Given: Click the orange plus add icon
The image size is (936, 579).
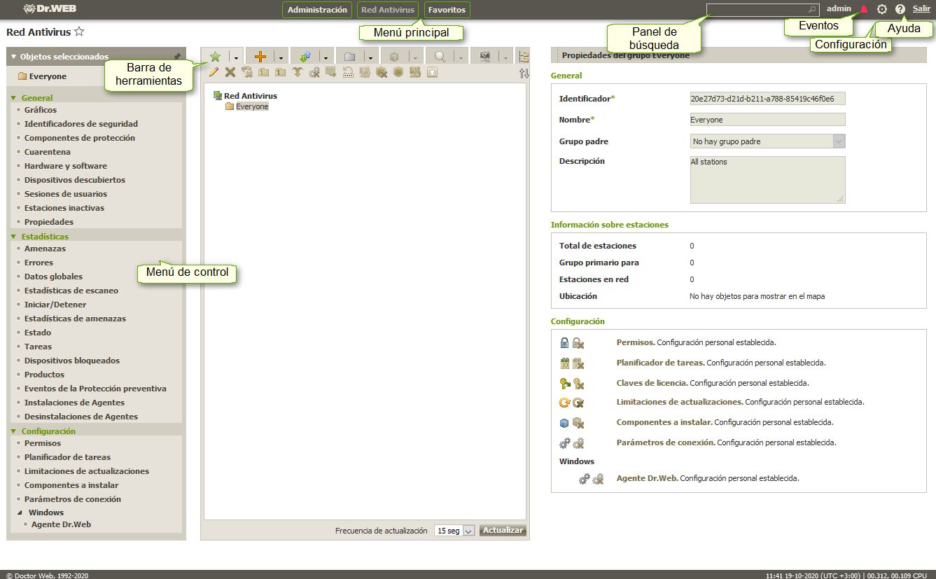Looking at the screenshot, I should [x=260, y=57].
